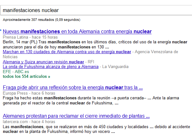
Task: Open 'Alemania y Suiza anuncian revisión nuclear'
Action: pos(44,62)
